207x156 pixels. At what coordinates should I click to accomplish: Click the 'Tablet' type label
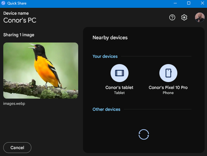click(x=119, y=93)
